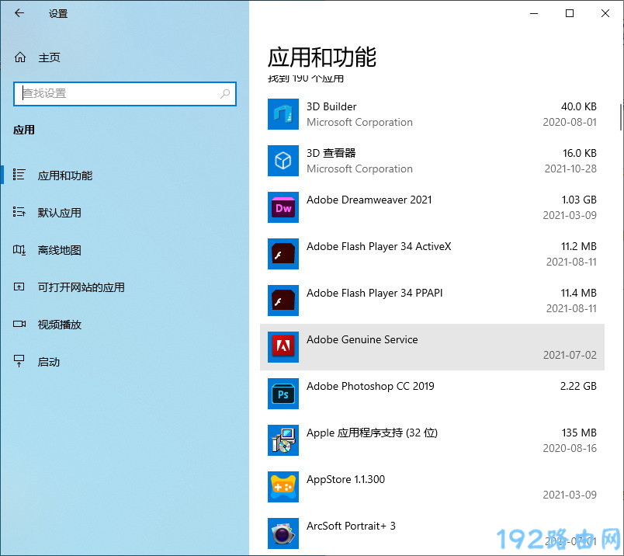The width and height of the screenshot is (624, 556).
Task: Open 离线地图 settings page
Action: tap(59, 250)
